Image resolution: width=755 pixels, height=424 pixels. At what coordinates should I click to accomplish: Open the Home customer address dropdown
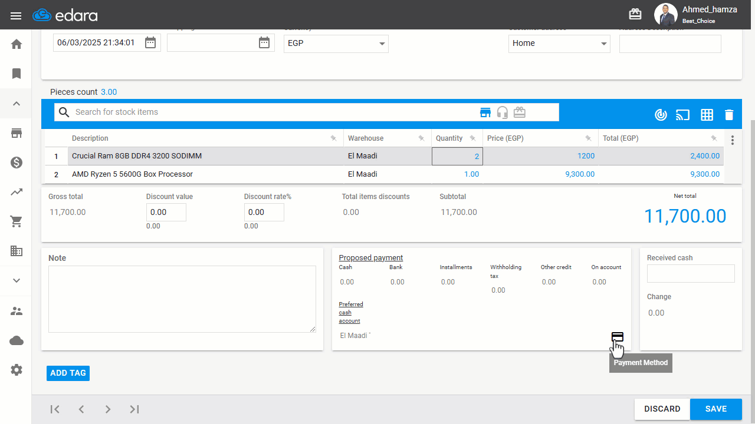[559, 44]
